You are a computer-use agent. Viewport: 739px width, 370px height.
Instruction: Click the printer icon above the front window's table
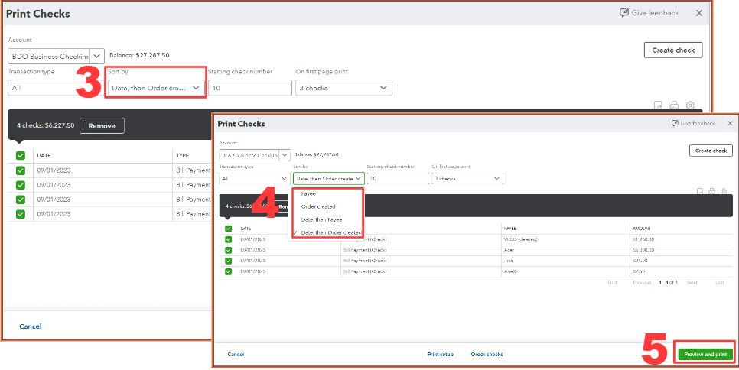pos(711,191)
